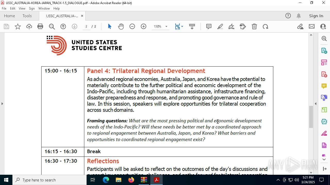This screenshot has height=185, width=330.
Task: Collapse the right tools pane
Action: (x=316, y=104)
